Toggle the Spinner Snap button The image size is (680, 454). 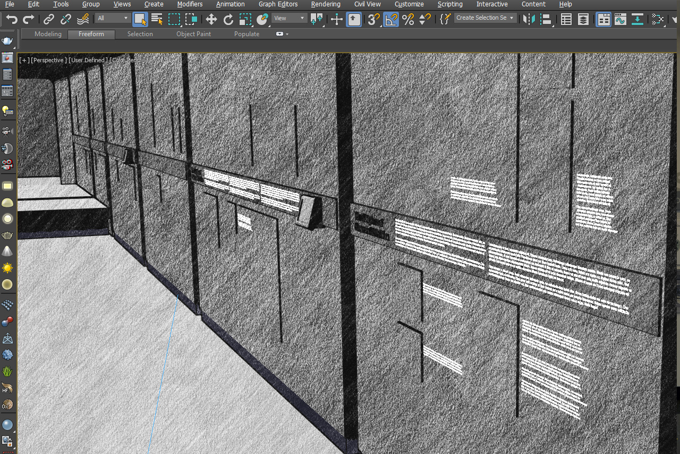tap(425, 20)
